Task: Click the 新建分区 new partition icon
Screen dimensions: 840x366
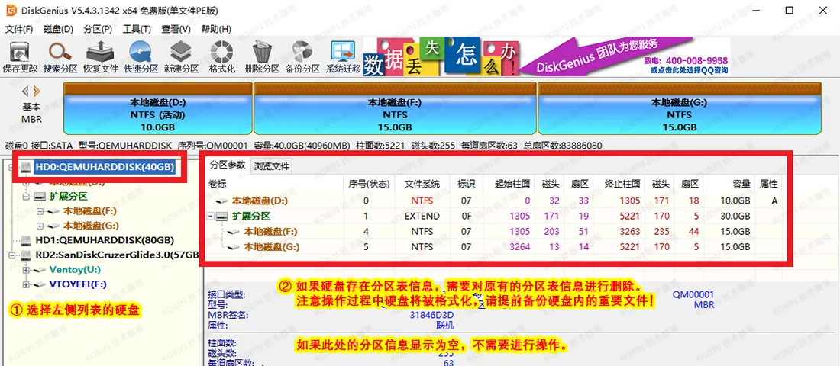Action: click(x=182, y=57)
